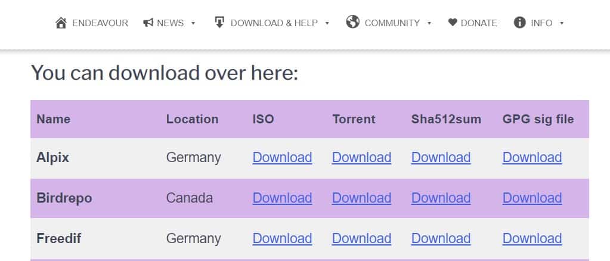Download the Freedif ISO file
Viewport: 610px width, 261px height.
point(283,238)
